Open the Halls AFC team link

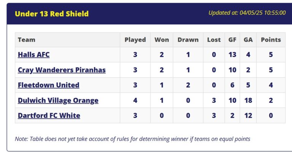coord(34,55)
